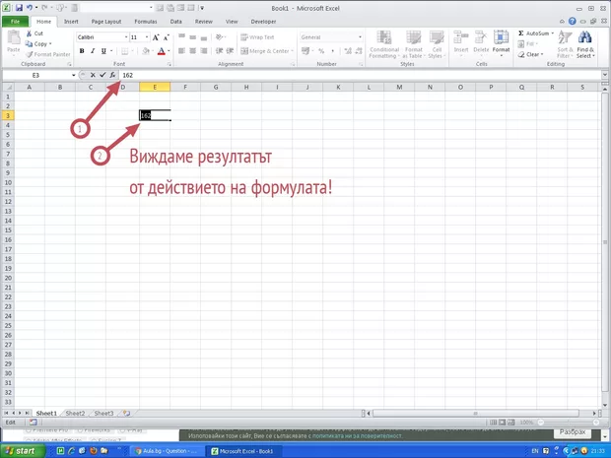This screenshot has width=611, height=458.
Task: Switch to the Insert tab
Action: click(x=71, y=22)
